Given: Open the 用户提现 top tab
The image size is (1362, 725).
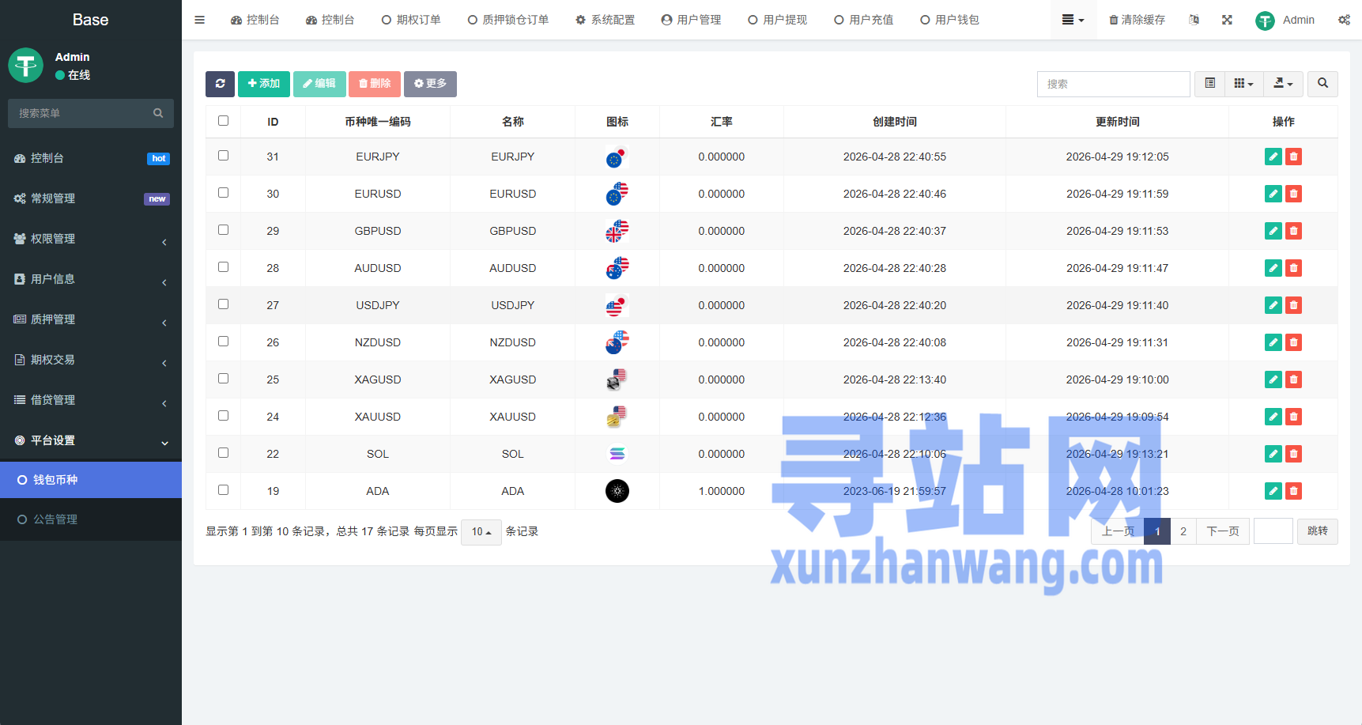Looking at the screenshot, I should (777, 20).
